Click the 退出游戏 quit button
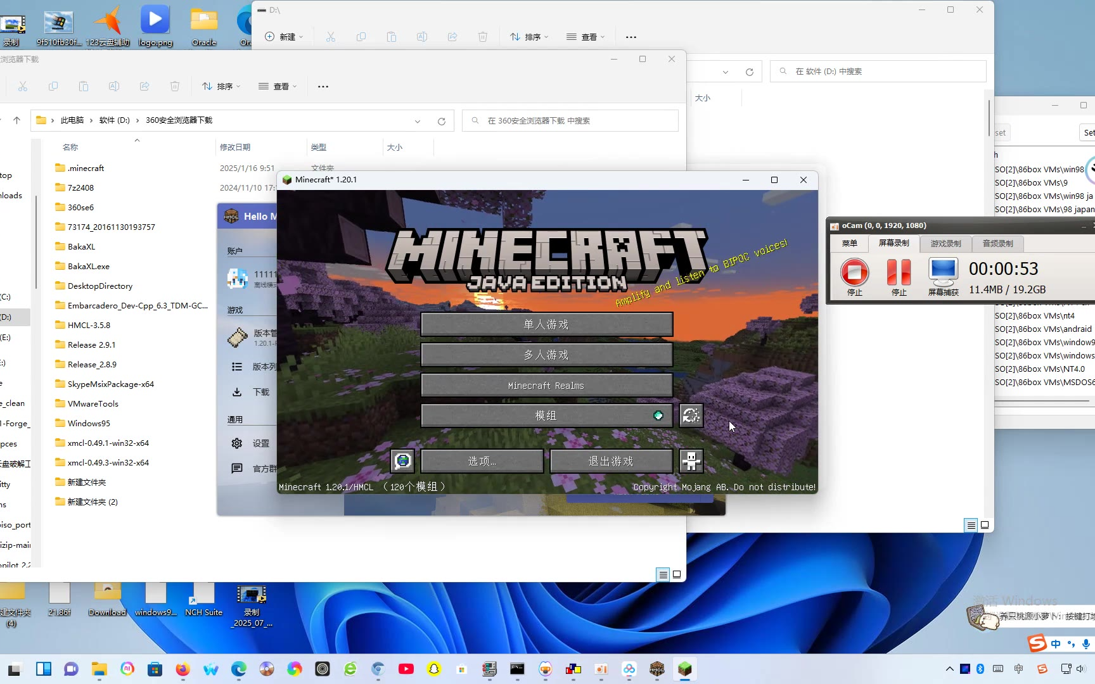Image resolution: width=1095 pixels, height=684 pixels. [x=612, y=461]
